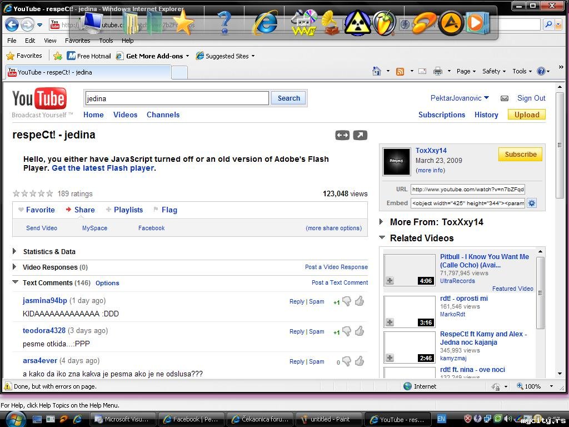Open the PektarJovanovic account dropdown

[487, 98]
